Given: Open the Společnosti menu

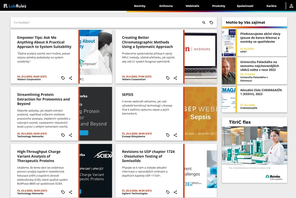Looking at the screenshot, I should [x=245, y=6].
